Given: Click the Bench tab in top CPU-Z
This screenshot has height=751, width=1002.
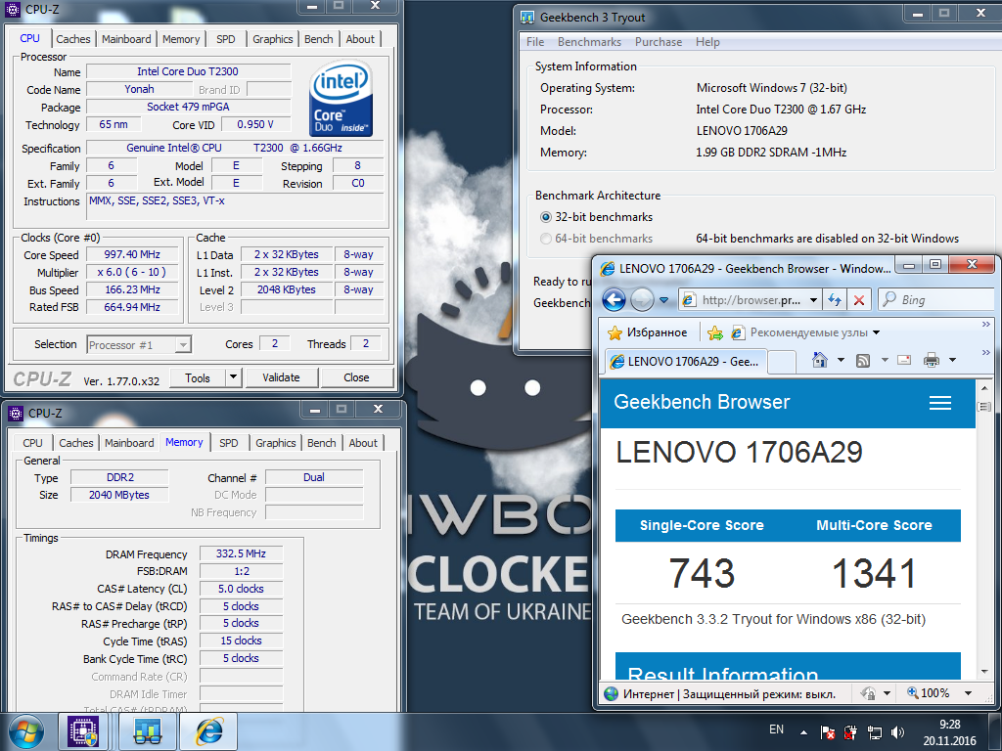Looking at the screenshot, I should tap(318, 39).
